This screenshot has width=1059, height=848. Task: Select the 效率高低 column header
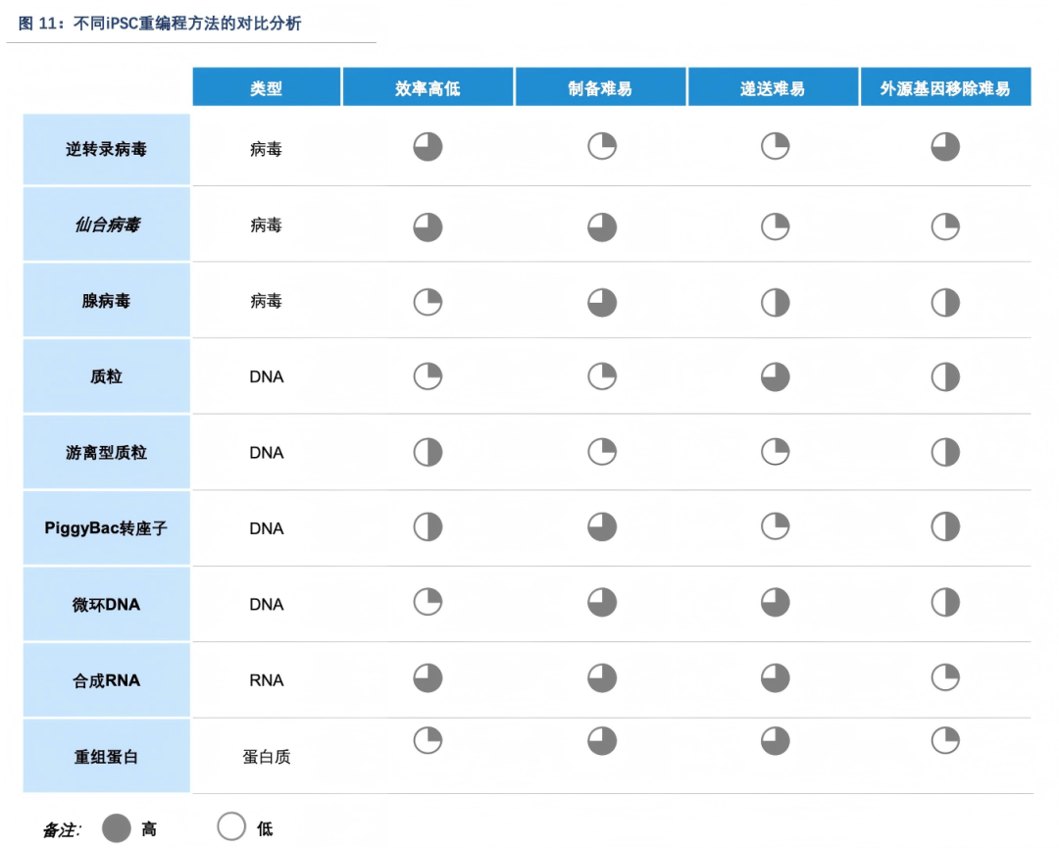(428, 88)
